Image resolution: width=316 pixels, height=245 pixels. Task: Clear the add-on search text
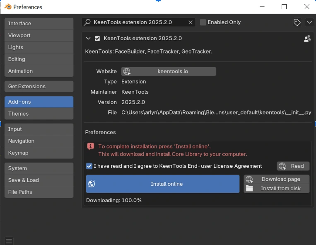pyautogui.click(x=191, y=22)
